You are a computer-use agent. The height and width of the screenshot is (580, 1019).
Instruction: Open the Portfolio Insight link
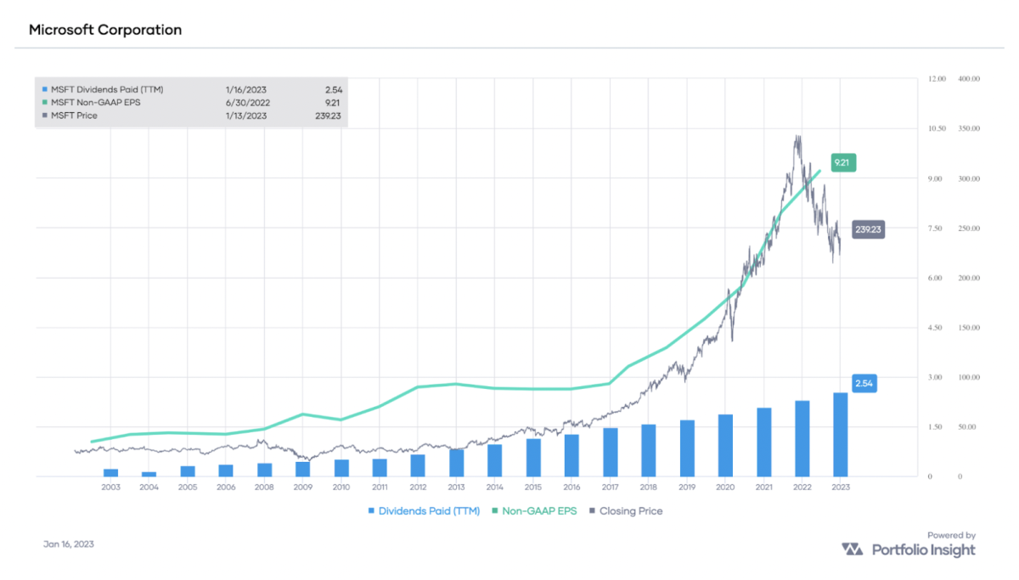pos(923,549)
